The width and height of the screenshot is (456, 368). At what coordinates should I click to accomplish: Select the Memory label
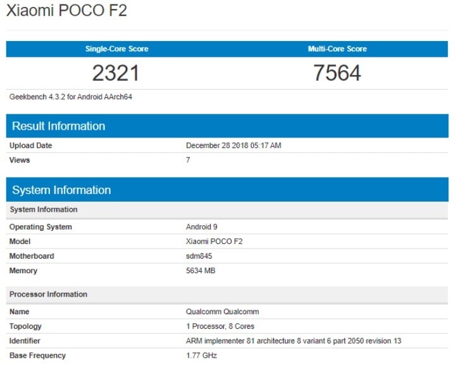(23, 271)
